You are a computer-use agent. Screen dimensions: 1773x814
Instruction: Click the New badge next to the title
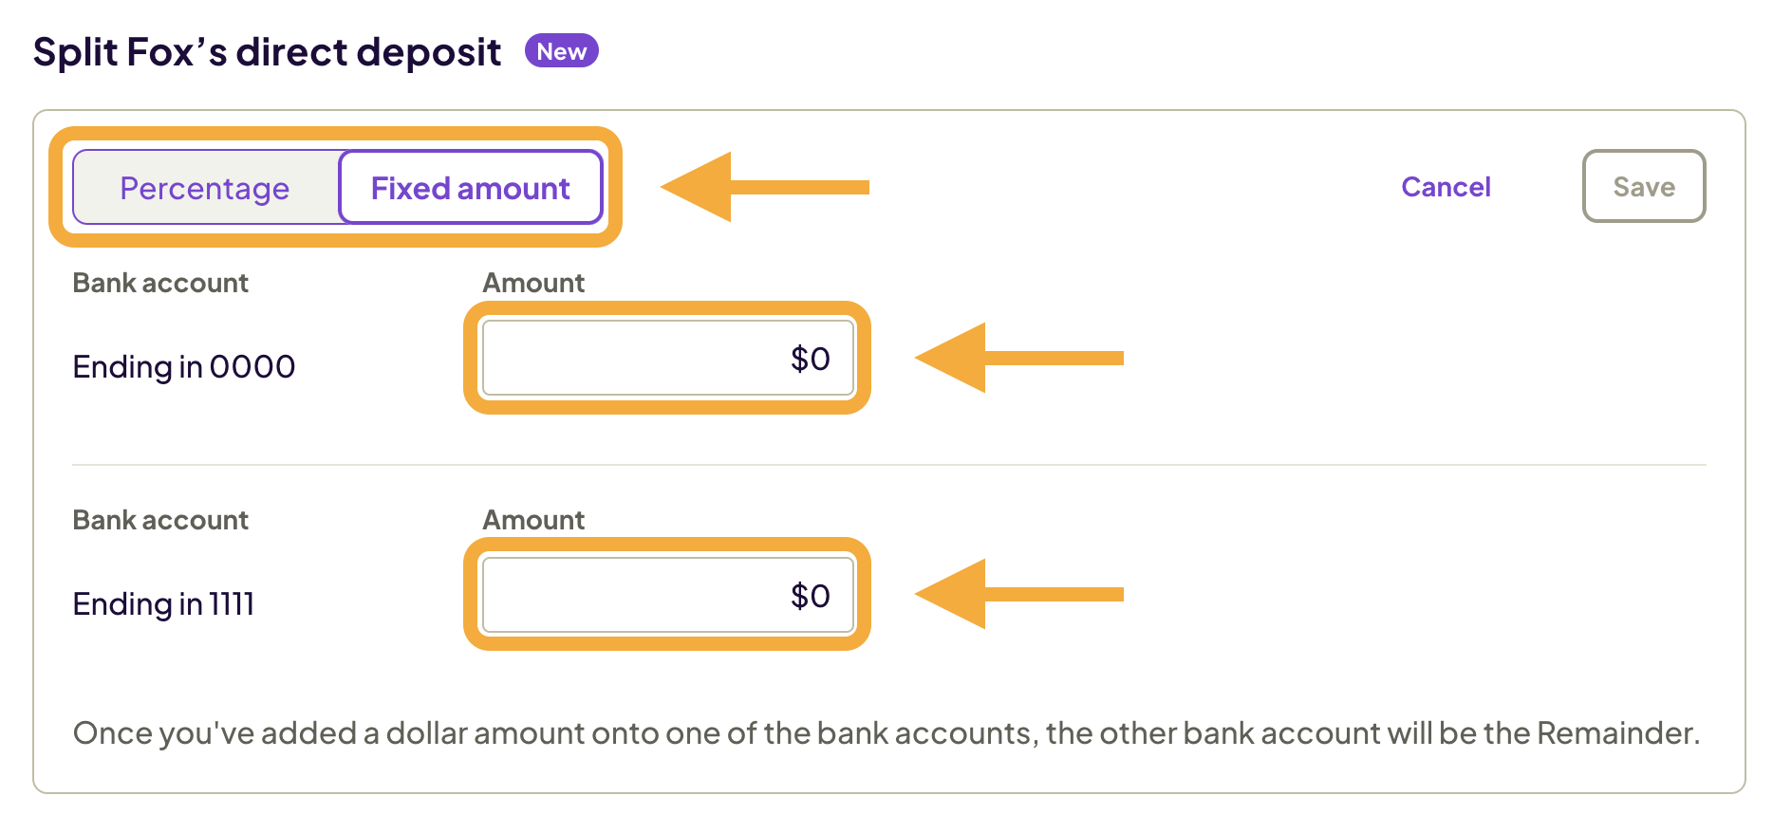point(561,51)
